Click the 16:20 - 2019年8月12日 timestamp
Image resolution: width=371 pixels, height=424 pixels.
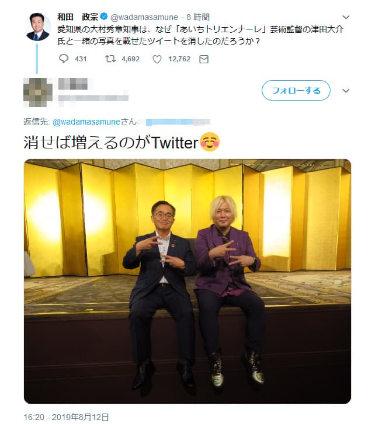[66, 417]
